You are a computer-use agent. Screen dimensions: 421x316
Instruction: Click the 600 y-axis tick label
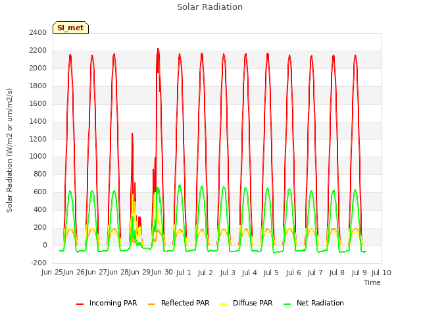click(x=40, y=192)
